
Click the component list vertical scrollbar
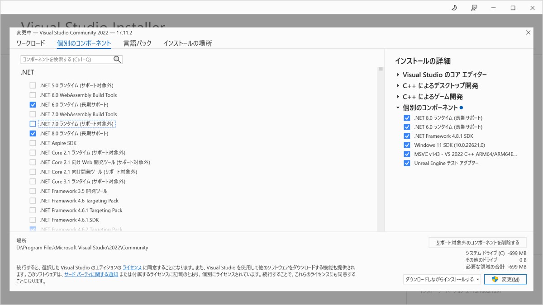[381, 149]
